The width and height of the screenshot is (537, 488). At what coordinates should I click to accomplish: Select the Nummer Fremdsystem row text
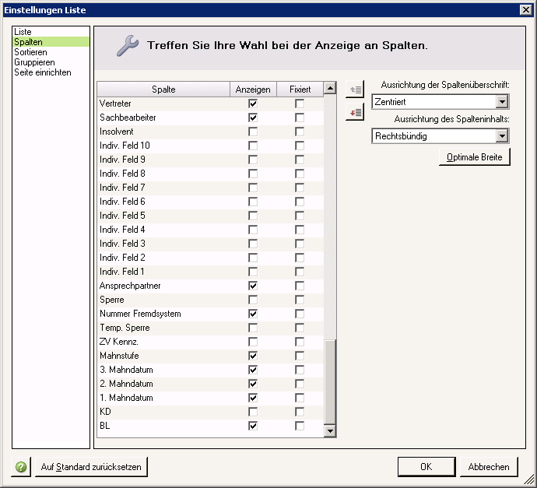[140, 314]
